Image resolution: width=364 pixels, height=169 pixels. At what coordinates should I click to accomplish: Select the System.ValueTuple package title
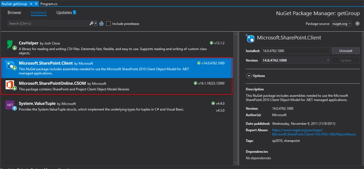coord(37,104)
